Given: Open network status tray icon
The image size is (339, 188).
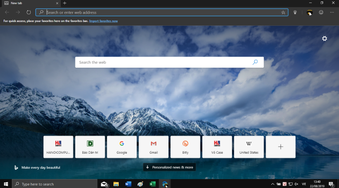Looking at the screenshot, I should pyautogui.click(x=290, y=184).
